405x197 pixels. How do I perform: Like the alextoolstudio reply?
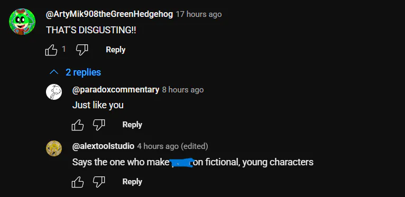[x=78, y=182]
